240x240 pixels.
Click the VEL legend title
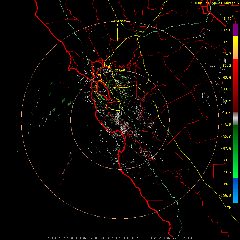coord(234,16)
